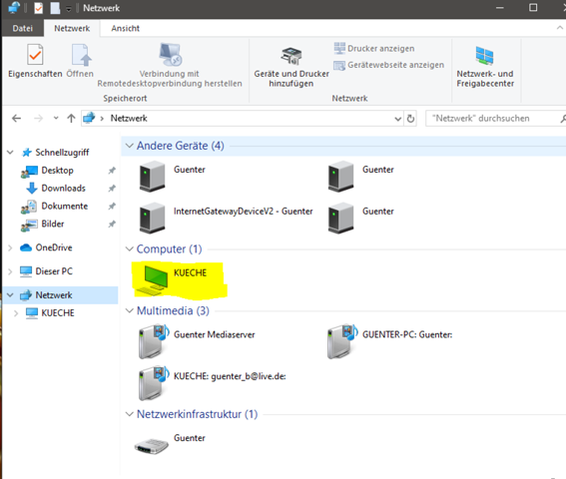Collapse the Multimedia group
The image size is (566, 479).
pyautogui.click(x=129, y=310)
